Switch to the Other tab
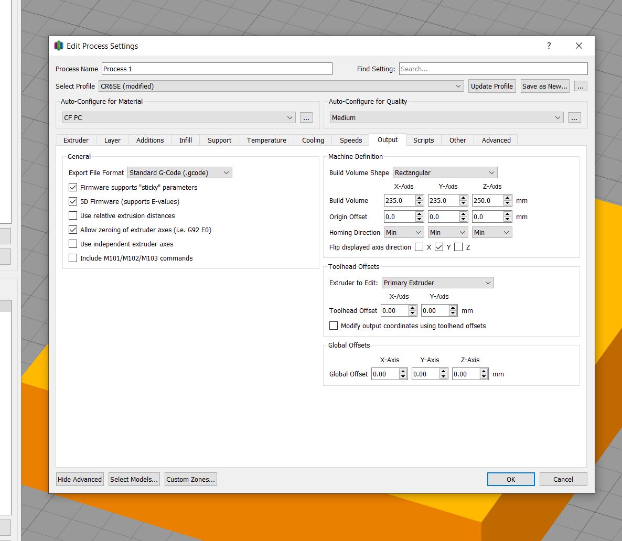 point(457,140)
